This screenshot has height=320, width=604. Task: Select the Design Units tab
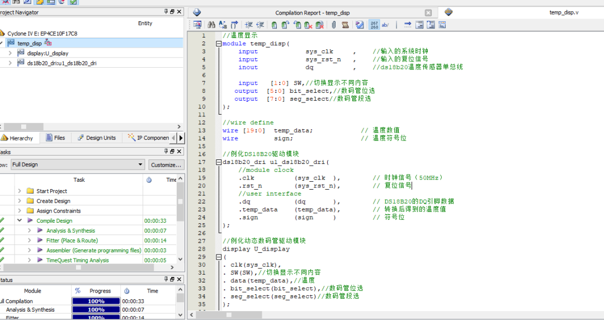[x=97, y=138]
